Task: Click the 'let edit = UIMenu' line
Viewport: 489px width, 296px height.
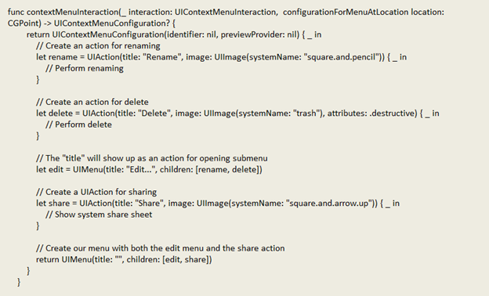Action: click(x=149, y=169)
